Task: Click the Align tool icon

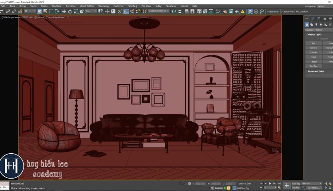Action: tap(179, 11)
